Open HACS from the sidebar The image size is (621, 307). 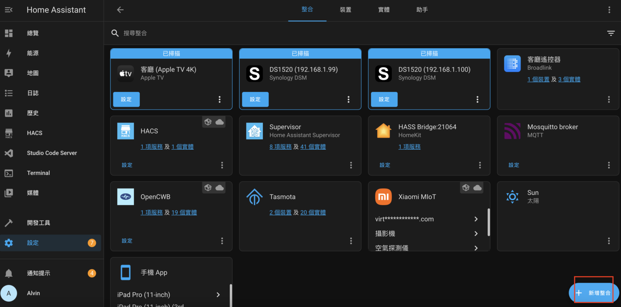(34, 133)
